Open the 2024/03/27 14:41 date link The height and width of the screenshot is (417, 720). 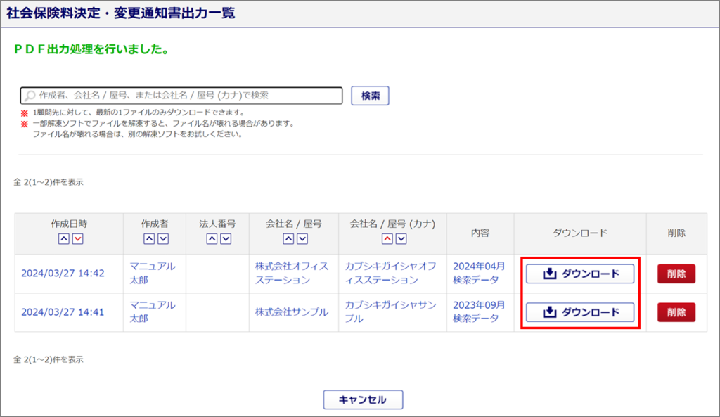click(x=63, y=312)
